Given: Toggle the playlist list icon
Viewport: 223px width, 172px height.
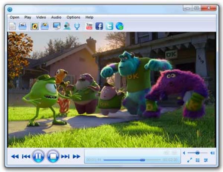Looking at the screenshot, I should coord(198,160).
